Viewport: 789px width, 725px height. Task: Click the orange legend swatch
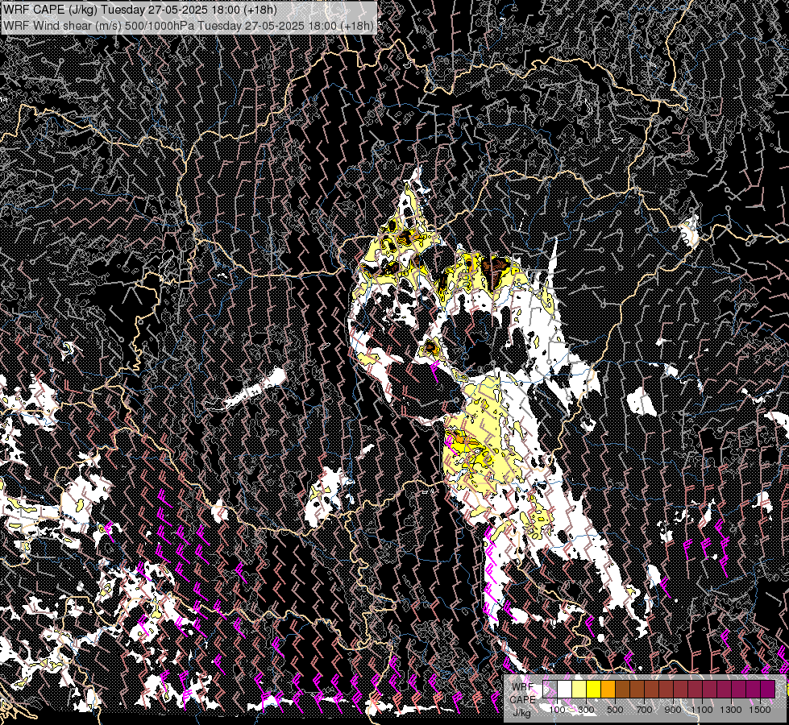pyautogui.click(x=608, y=689)
